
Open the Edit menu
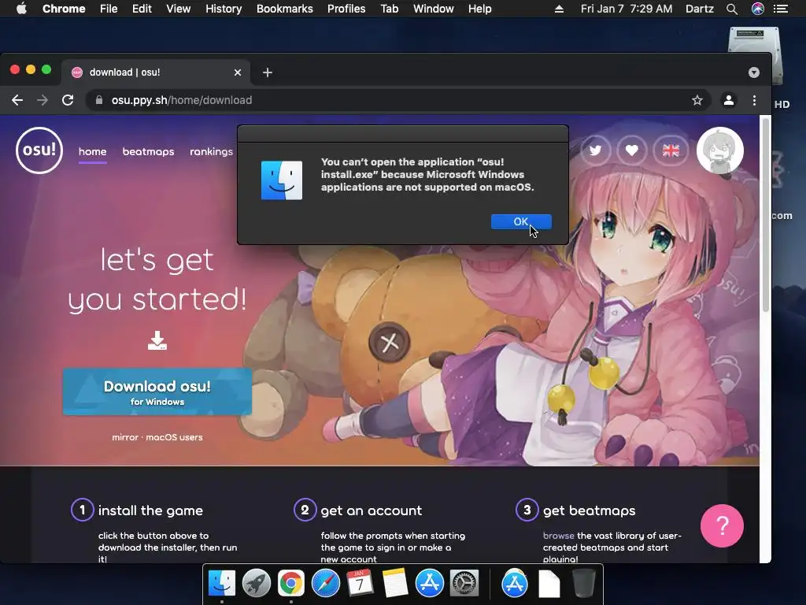click(142, 9)
